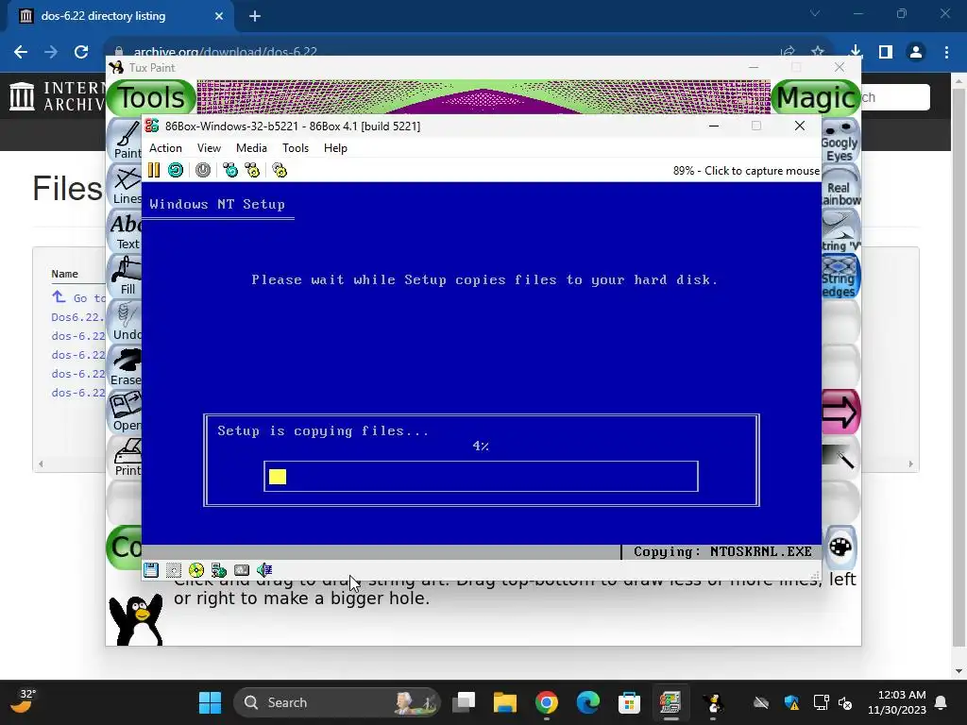Select the Text tool in Tux Paint

[127, 230]
